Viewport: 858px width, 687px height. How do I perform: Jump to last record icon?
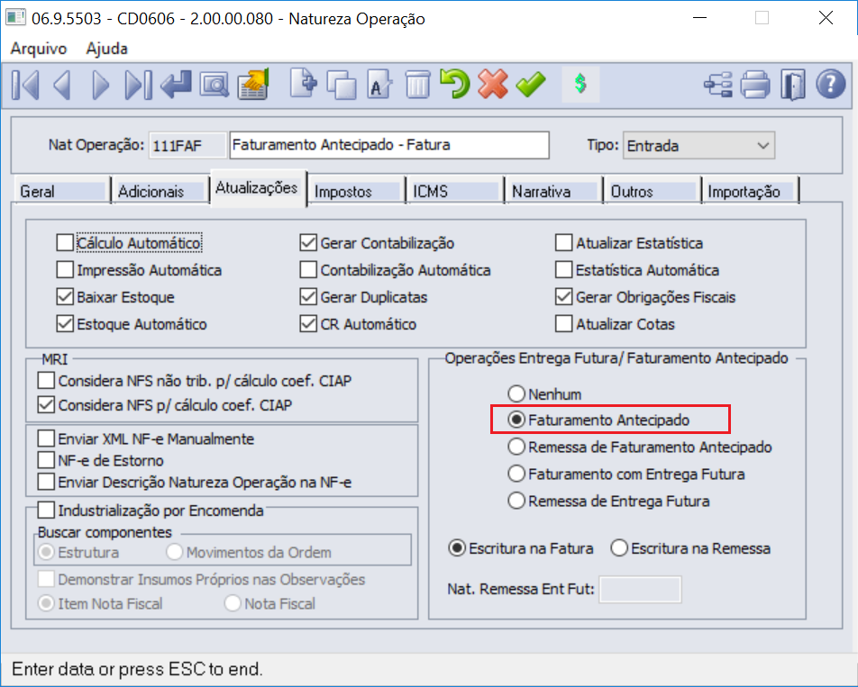139,86
